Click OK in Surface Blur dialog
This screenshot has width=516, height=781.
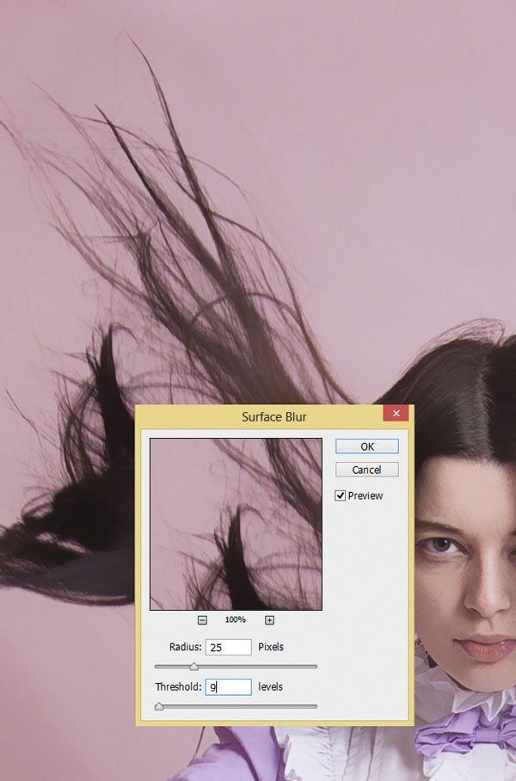click(366, 446)
